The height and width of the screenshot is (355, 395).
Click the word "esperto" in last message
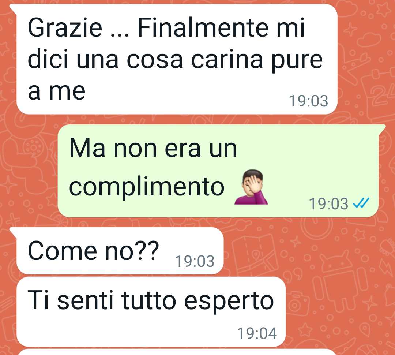(229, 300)
